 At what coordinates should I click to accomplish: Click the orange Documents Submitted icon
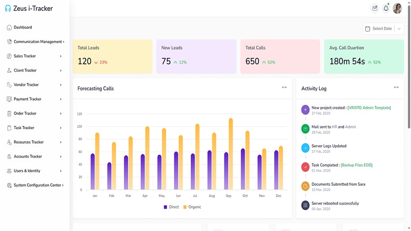306,186
